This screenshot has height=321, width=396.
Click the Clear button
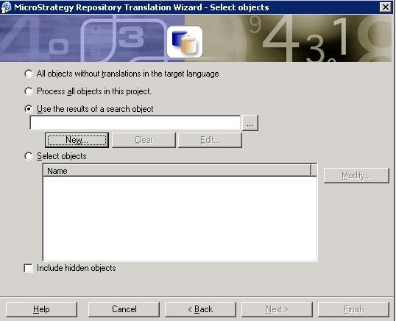coord(144,140)
